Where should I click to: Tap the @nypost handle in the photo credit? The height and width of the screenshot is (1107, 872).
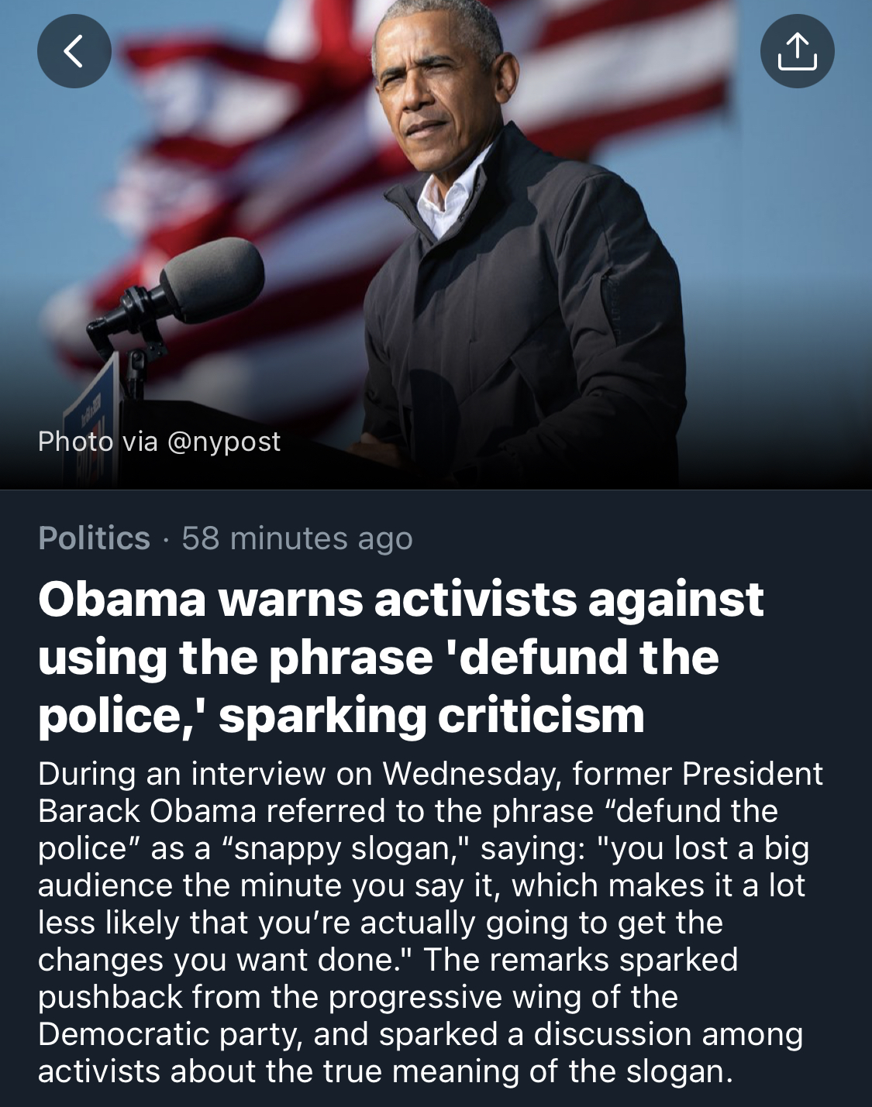pyautogui.click(x=223, y=442)
